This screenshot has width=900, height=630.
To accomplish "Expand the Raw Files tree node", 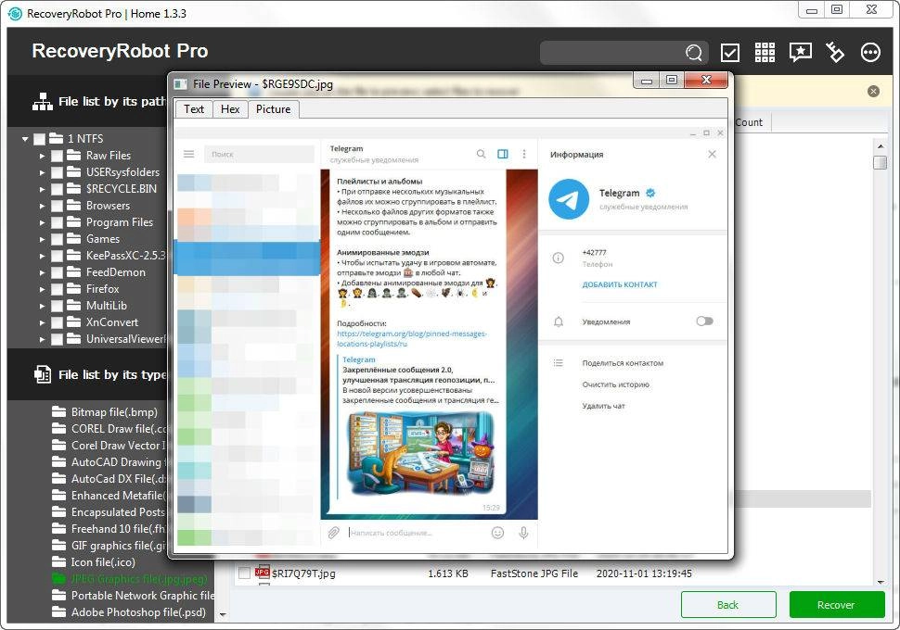I will click(x=42, y=156).
